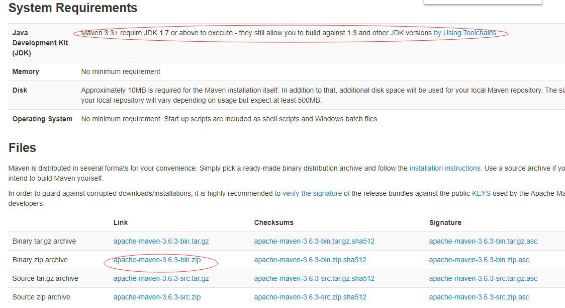
Task: Open apache-maven-3.6.3-src.tar.gz.sha512 checksum
Action: click(314, 279)
